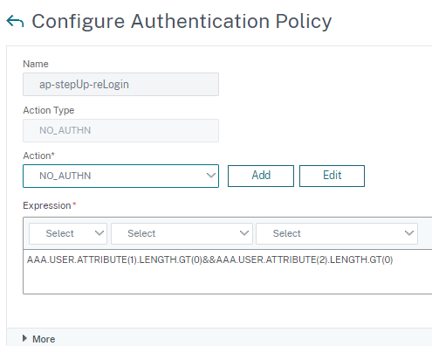Screen dimensions: 432x346
Task: Open the third expression Select dropdown
Action: pyautogui.click(x=337, y=233)
